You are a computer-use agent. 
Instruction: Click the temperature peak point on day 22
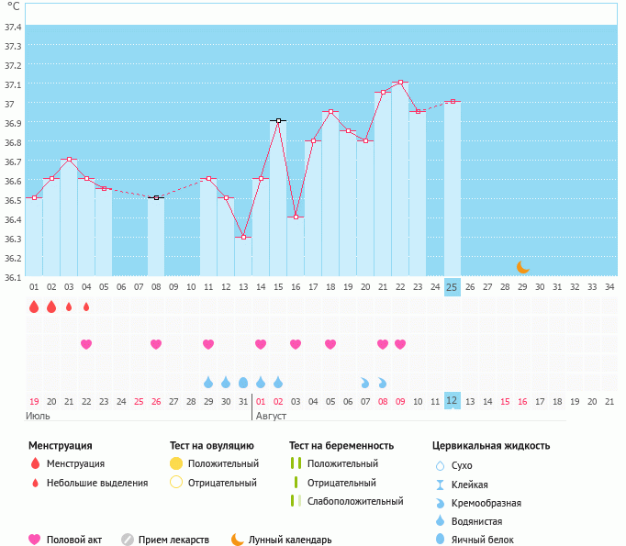tap(400, 83)
